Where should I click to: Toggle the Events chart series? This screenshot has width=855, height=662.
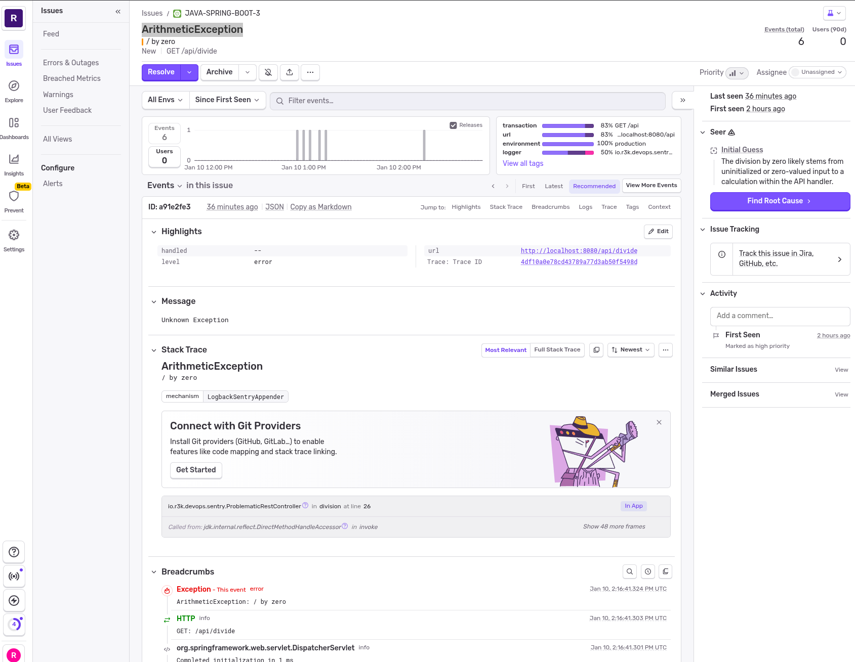click(x=165, y=133)
